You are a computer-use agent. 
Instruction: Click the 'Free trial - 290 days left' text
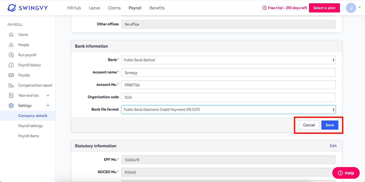(x=287, y=8)
